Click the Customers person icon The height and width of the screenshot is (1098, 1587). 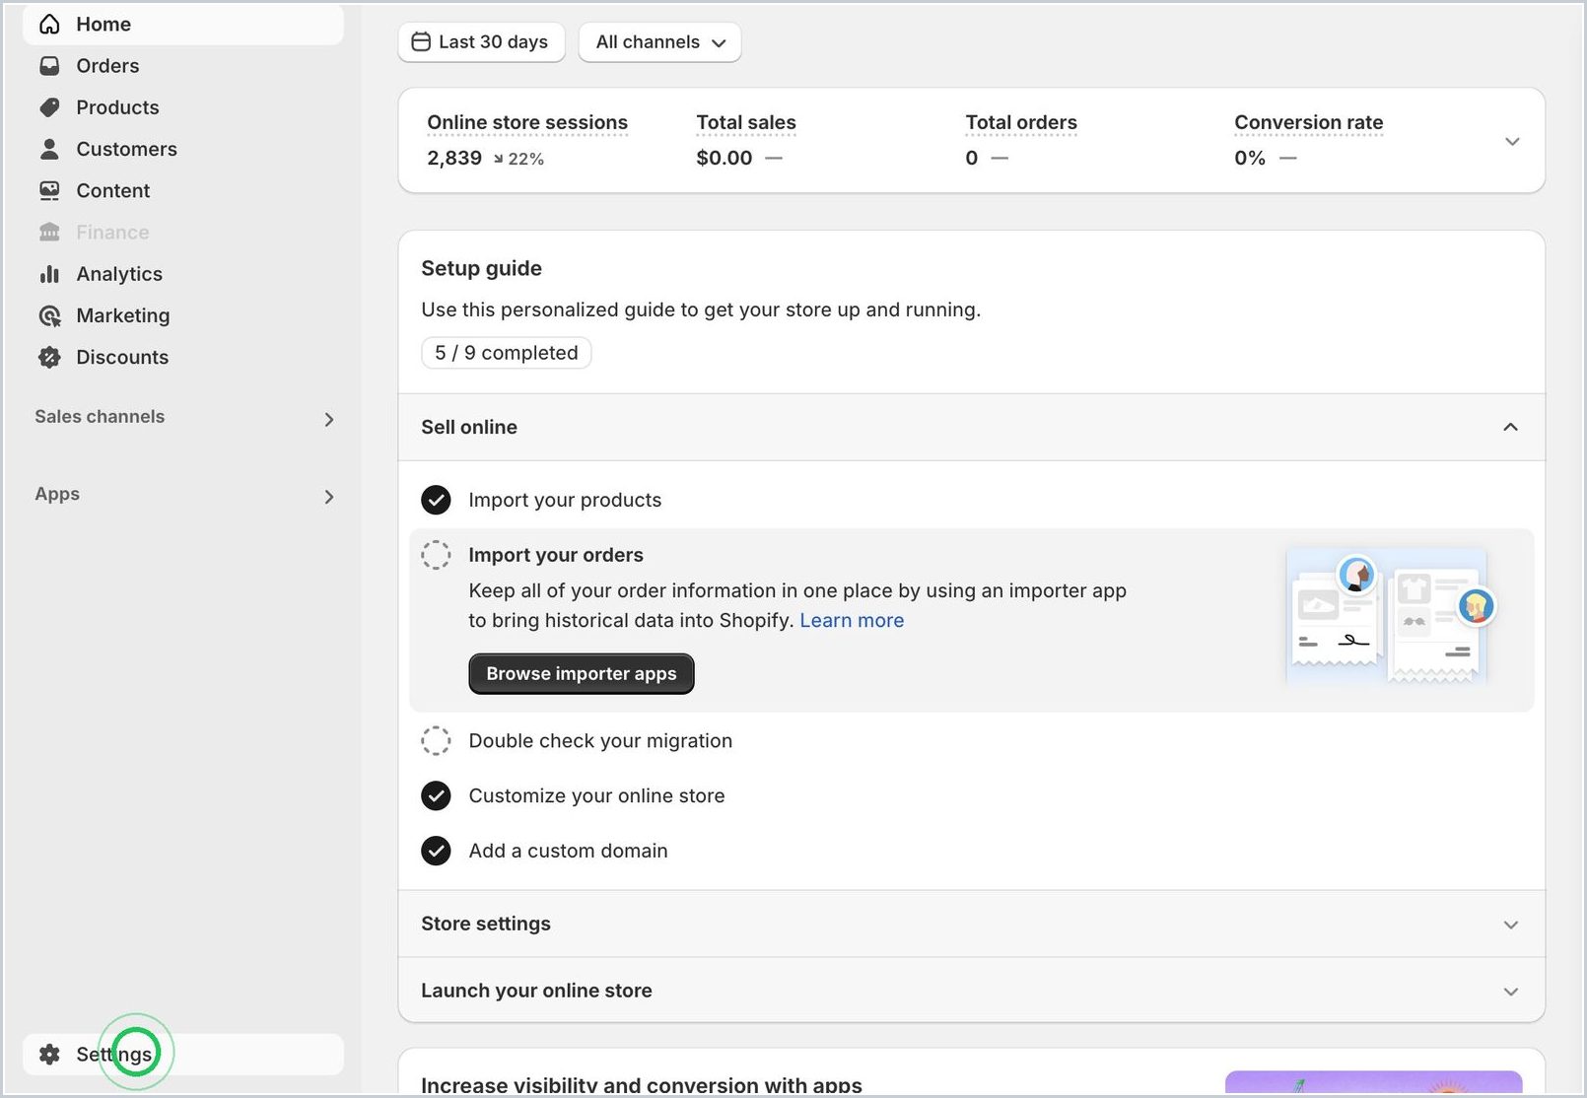[49, 149]
